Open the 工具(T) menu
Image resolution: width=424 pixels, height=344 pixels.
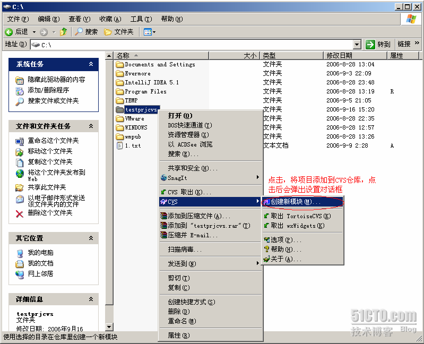tap(141, 19)
